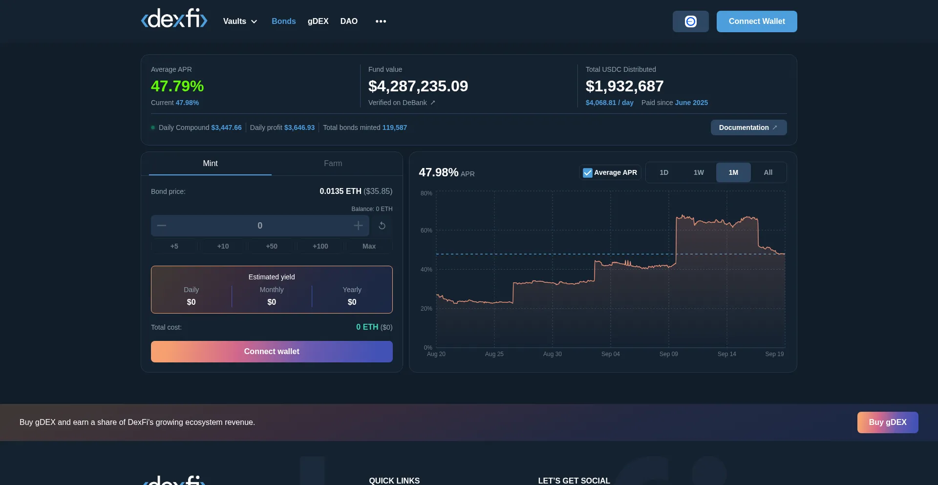Add 5 bonds with +5 button

[x=174, y=246]
